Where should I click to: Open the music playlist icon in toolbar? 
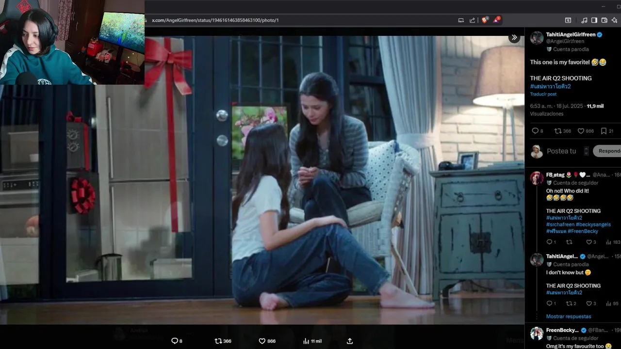(584, 20)
